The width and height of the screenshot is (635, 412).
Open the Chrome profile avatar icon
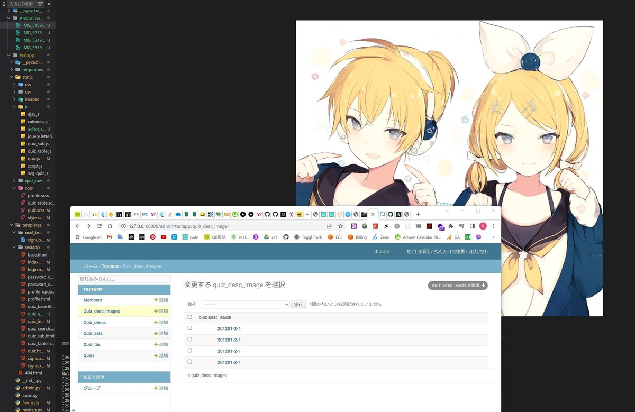click(x=483, y=226)
